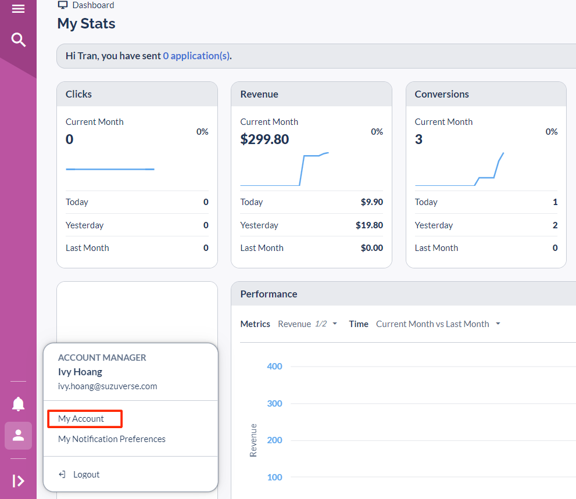The width and height of the screenshot is (576, 499).
Task: Click the Ivy Hoang account manager name
Action: click(80, 372)
